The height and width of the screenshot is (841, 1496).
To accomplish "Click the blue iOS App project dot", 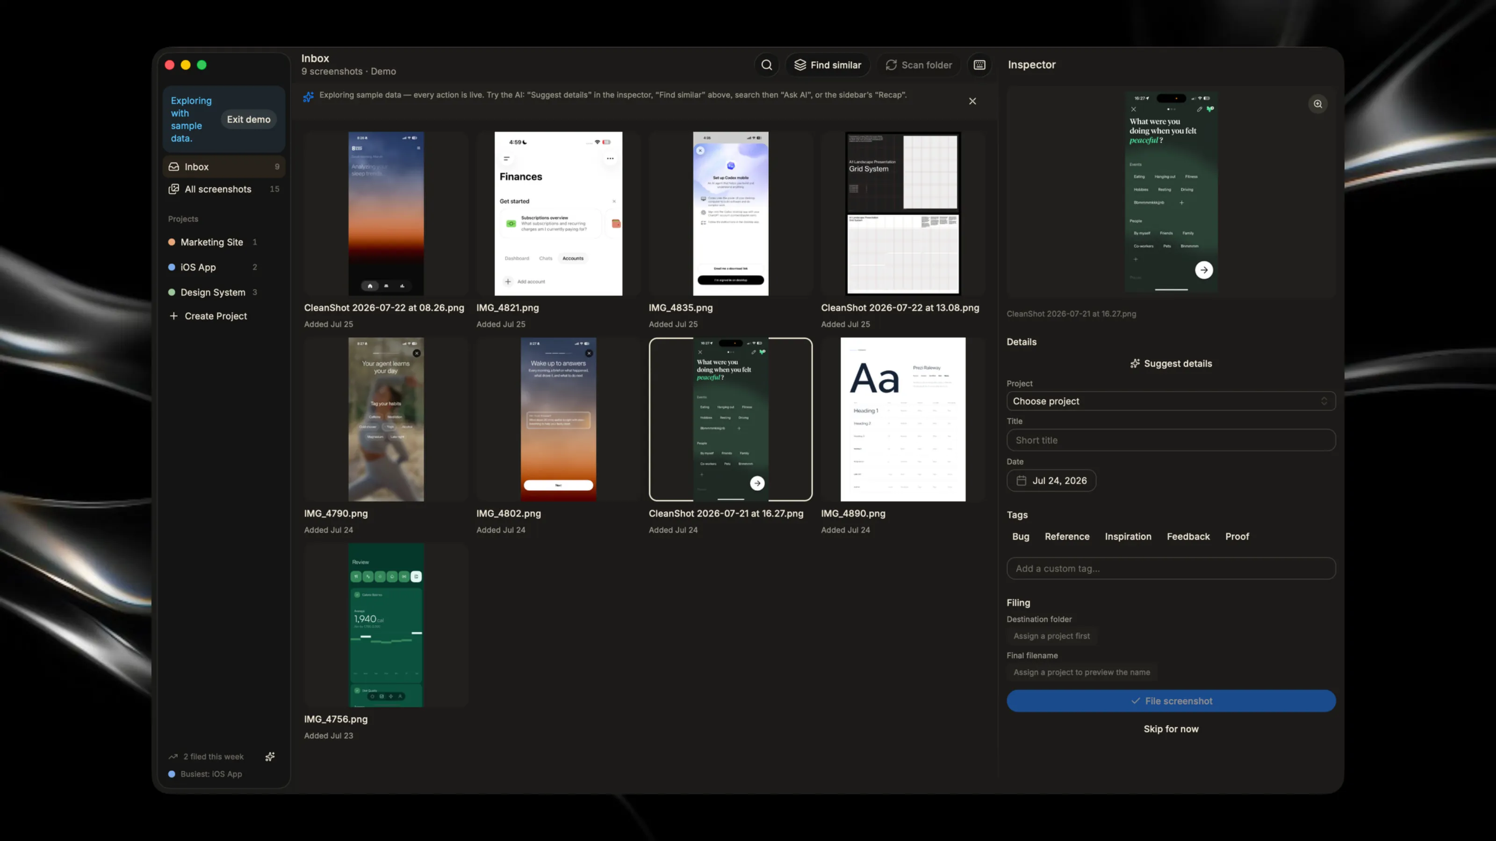I will click(172, 267).
